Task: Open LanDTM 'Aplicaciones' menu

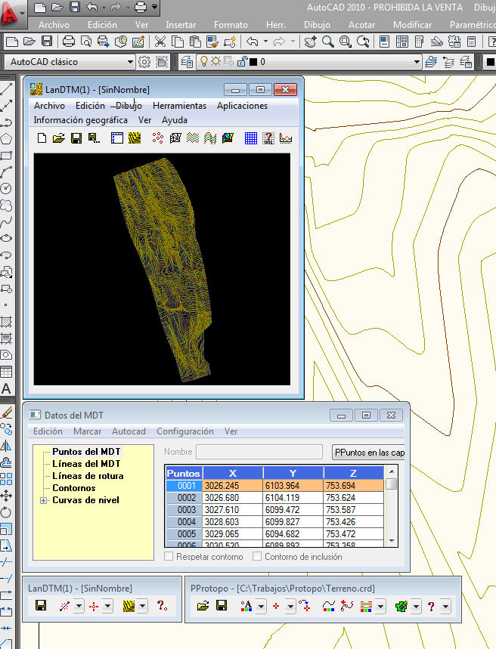Action: (242, 106)
